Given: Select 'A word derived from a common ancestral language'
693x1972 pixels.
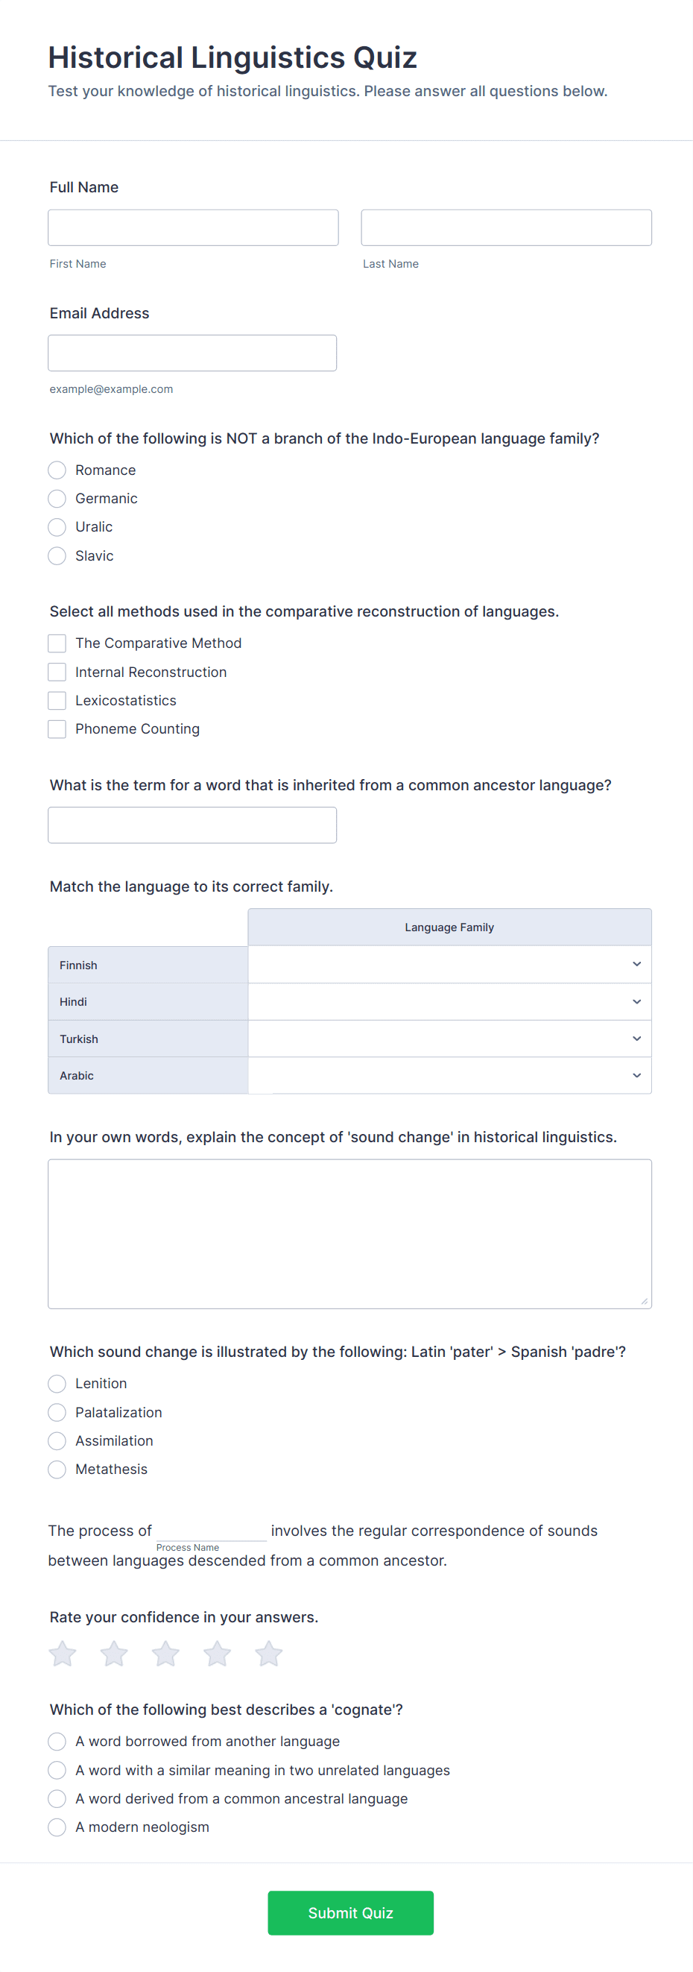Looking at the screenshot, I should (x=57, y=1798).
